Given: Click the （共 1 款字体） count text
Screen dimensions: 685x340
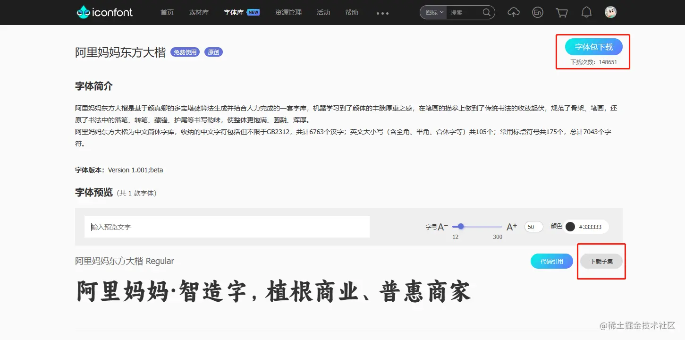Looking at the screenshot, I should pyautogui.click(x=137, y=193).
